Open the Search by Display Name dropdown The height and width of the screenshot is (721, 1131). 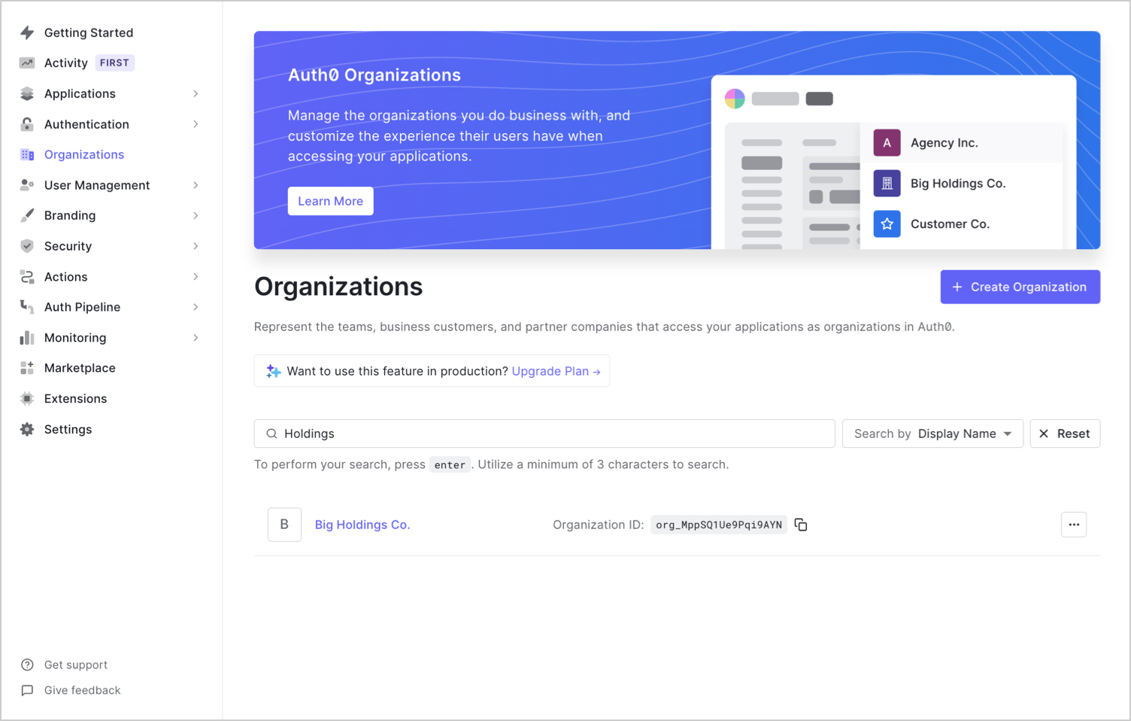(932, 434)
